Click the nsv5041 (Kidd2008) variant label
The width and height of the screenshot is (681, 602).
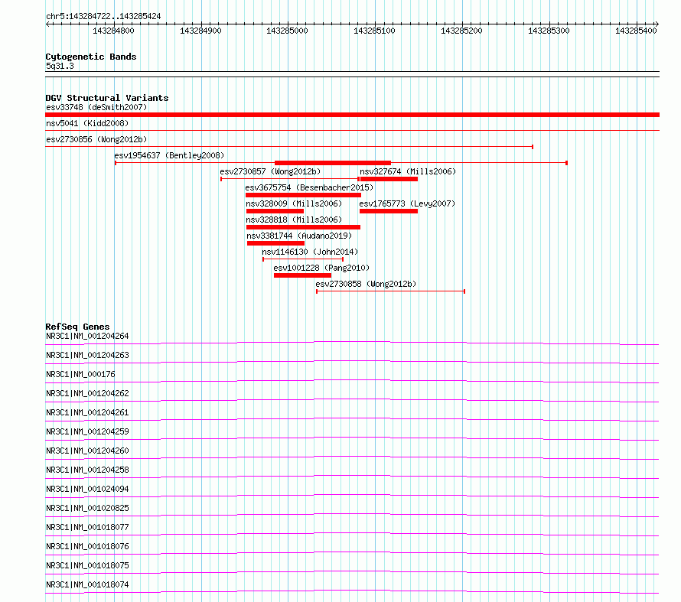(87, 123)
